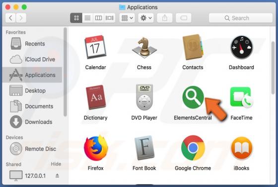Select the FaceTime app icon
Viewport: 278px width, 187px height.
pyautogui.click(x=241, y=97)
